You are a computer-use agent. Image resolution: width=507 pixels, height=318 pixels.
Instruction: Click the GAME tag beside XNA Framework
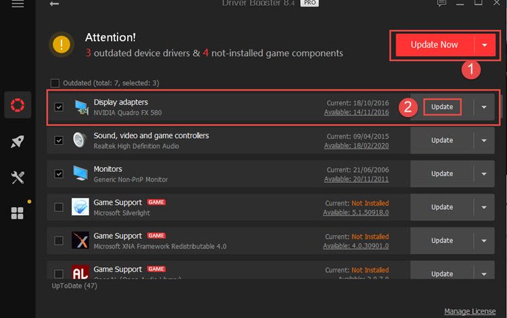[x=157, y=235]
